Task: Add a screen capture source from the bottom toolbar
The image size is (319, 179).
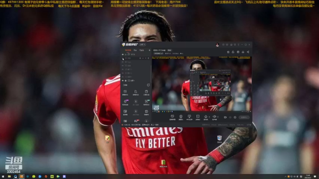Action: tap(172, 117)
